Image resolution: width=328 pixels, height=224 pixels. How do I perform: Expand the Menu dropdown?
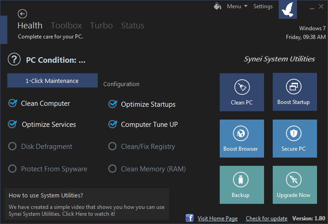click(237, 6)
